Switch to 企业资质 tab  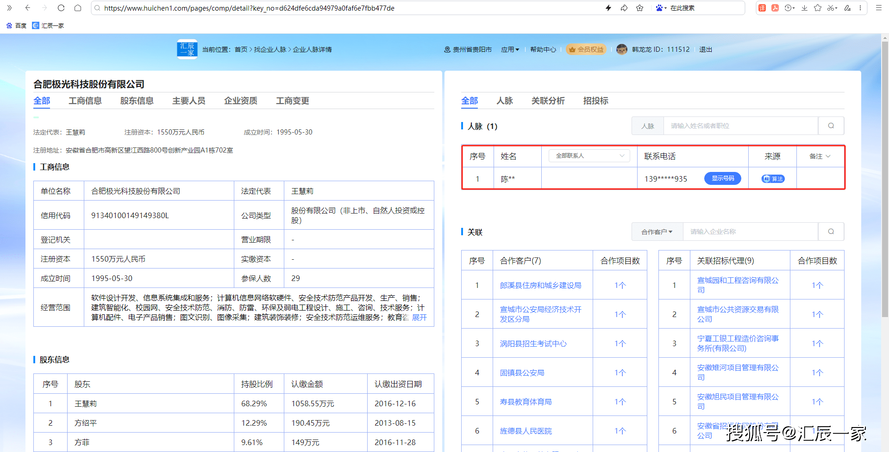[x=241, y=101]
